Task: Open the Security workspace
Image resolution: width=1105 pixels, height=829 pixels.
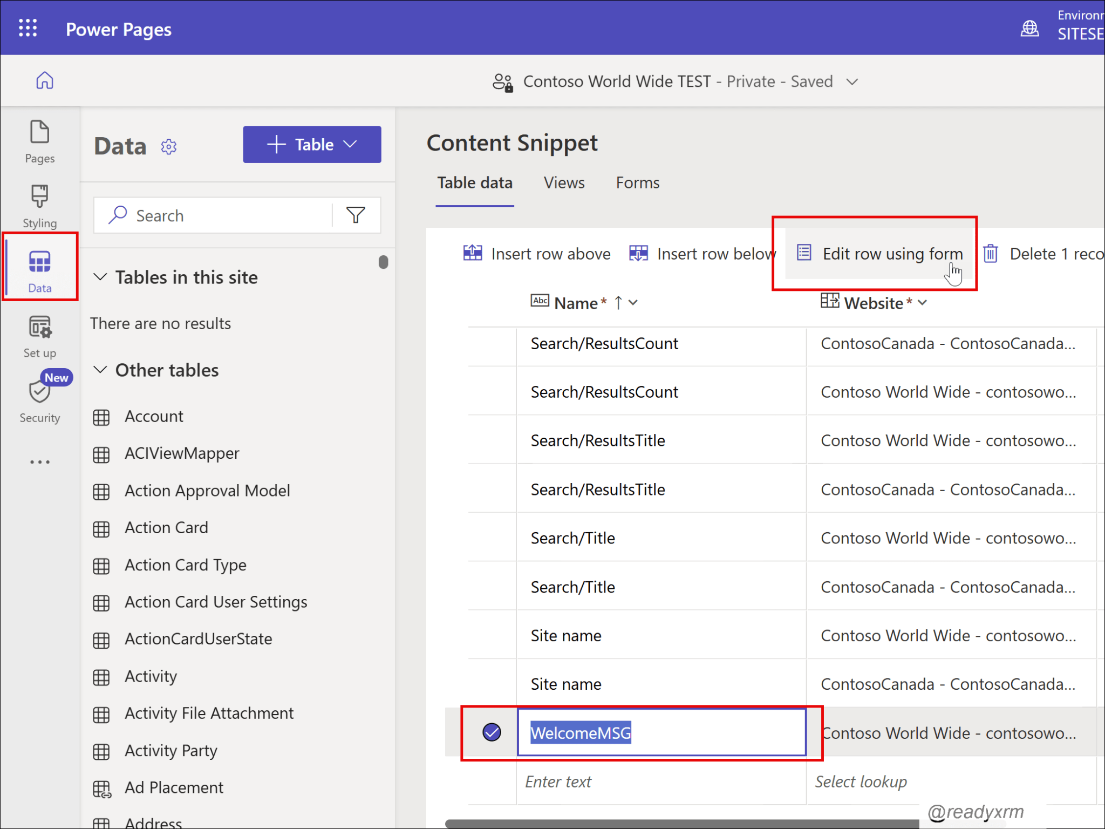Action: point(40,399)
